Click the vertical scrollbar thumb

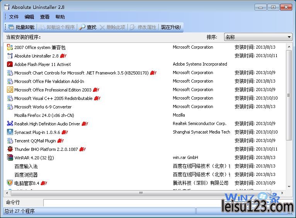pos(289,95)
